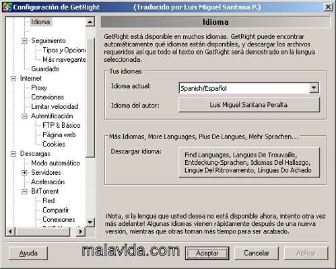Click the Cancelar button
This screenshot has height=269, width=336.
257,254
